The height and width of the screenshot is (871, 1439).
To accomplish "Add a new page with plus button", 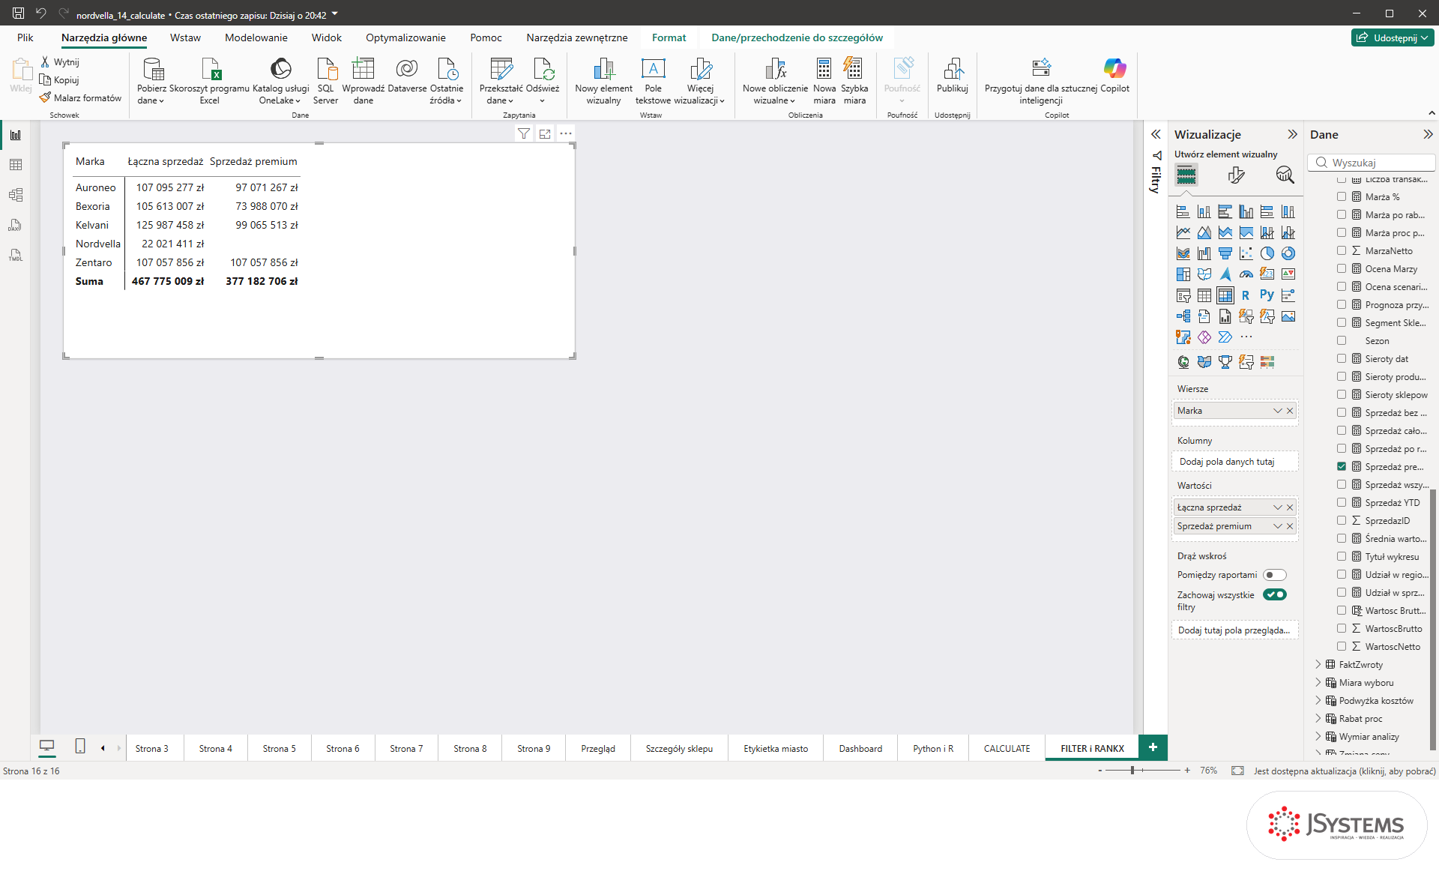I will (x=1153, y=747).
